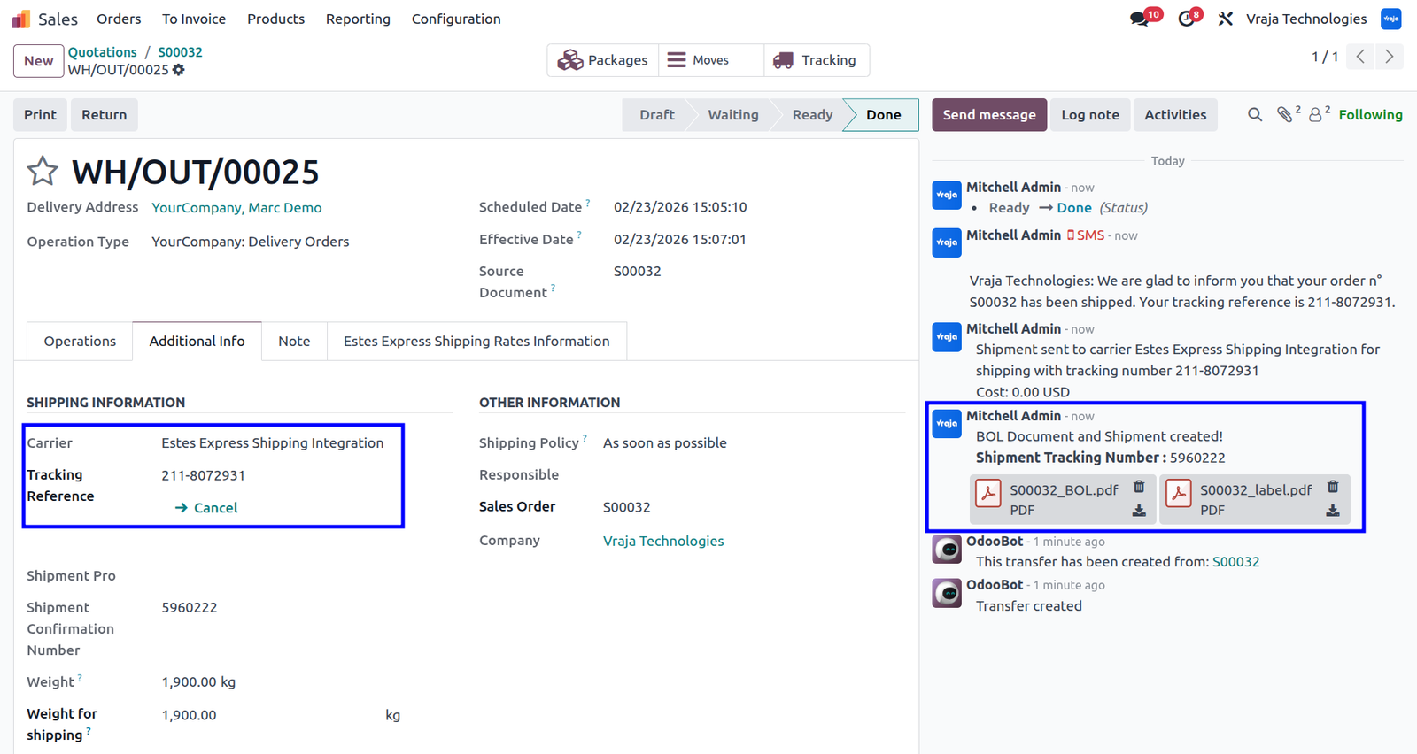Click the Send message button

(989, 115)
